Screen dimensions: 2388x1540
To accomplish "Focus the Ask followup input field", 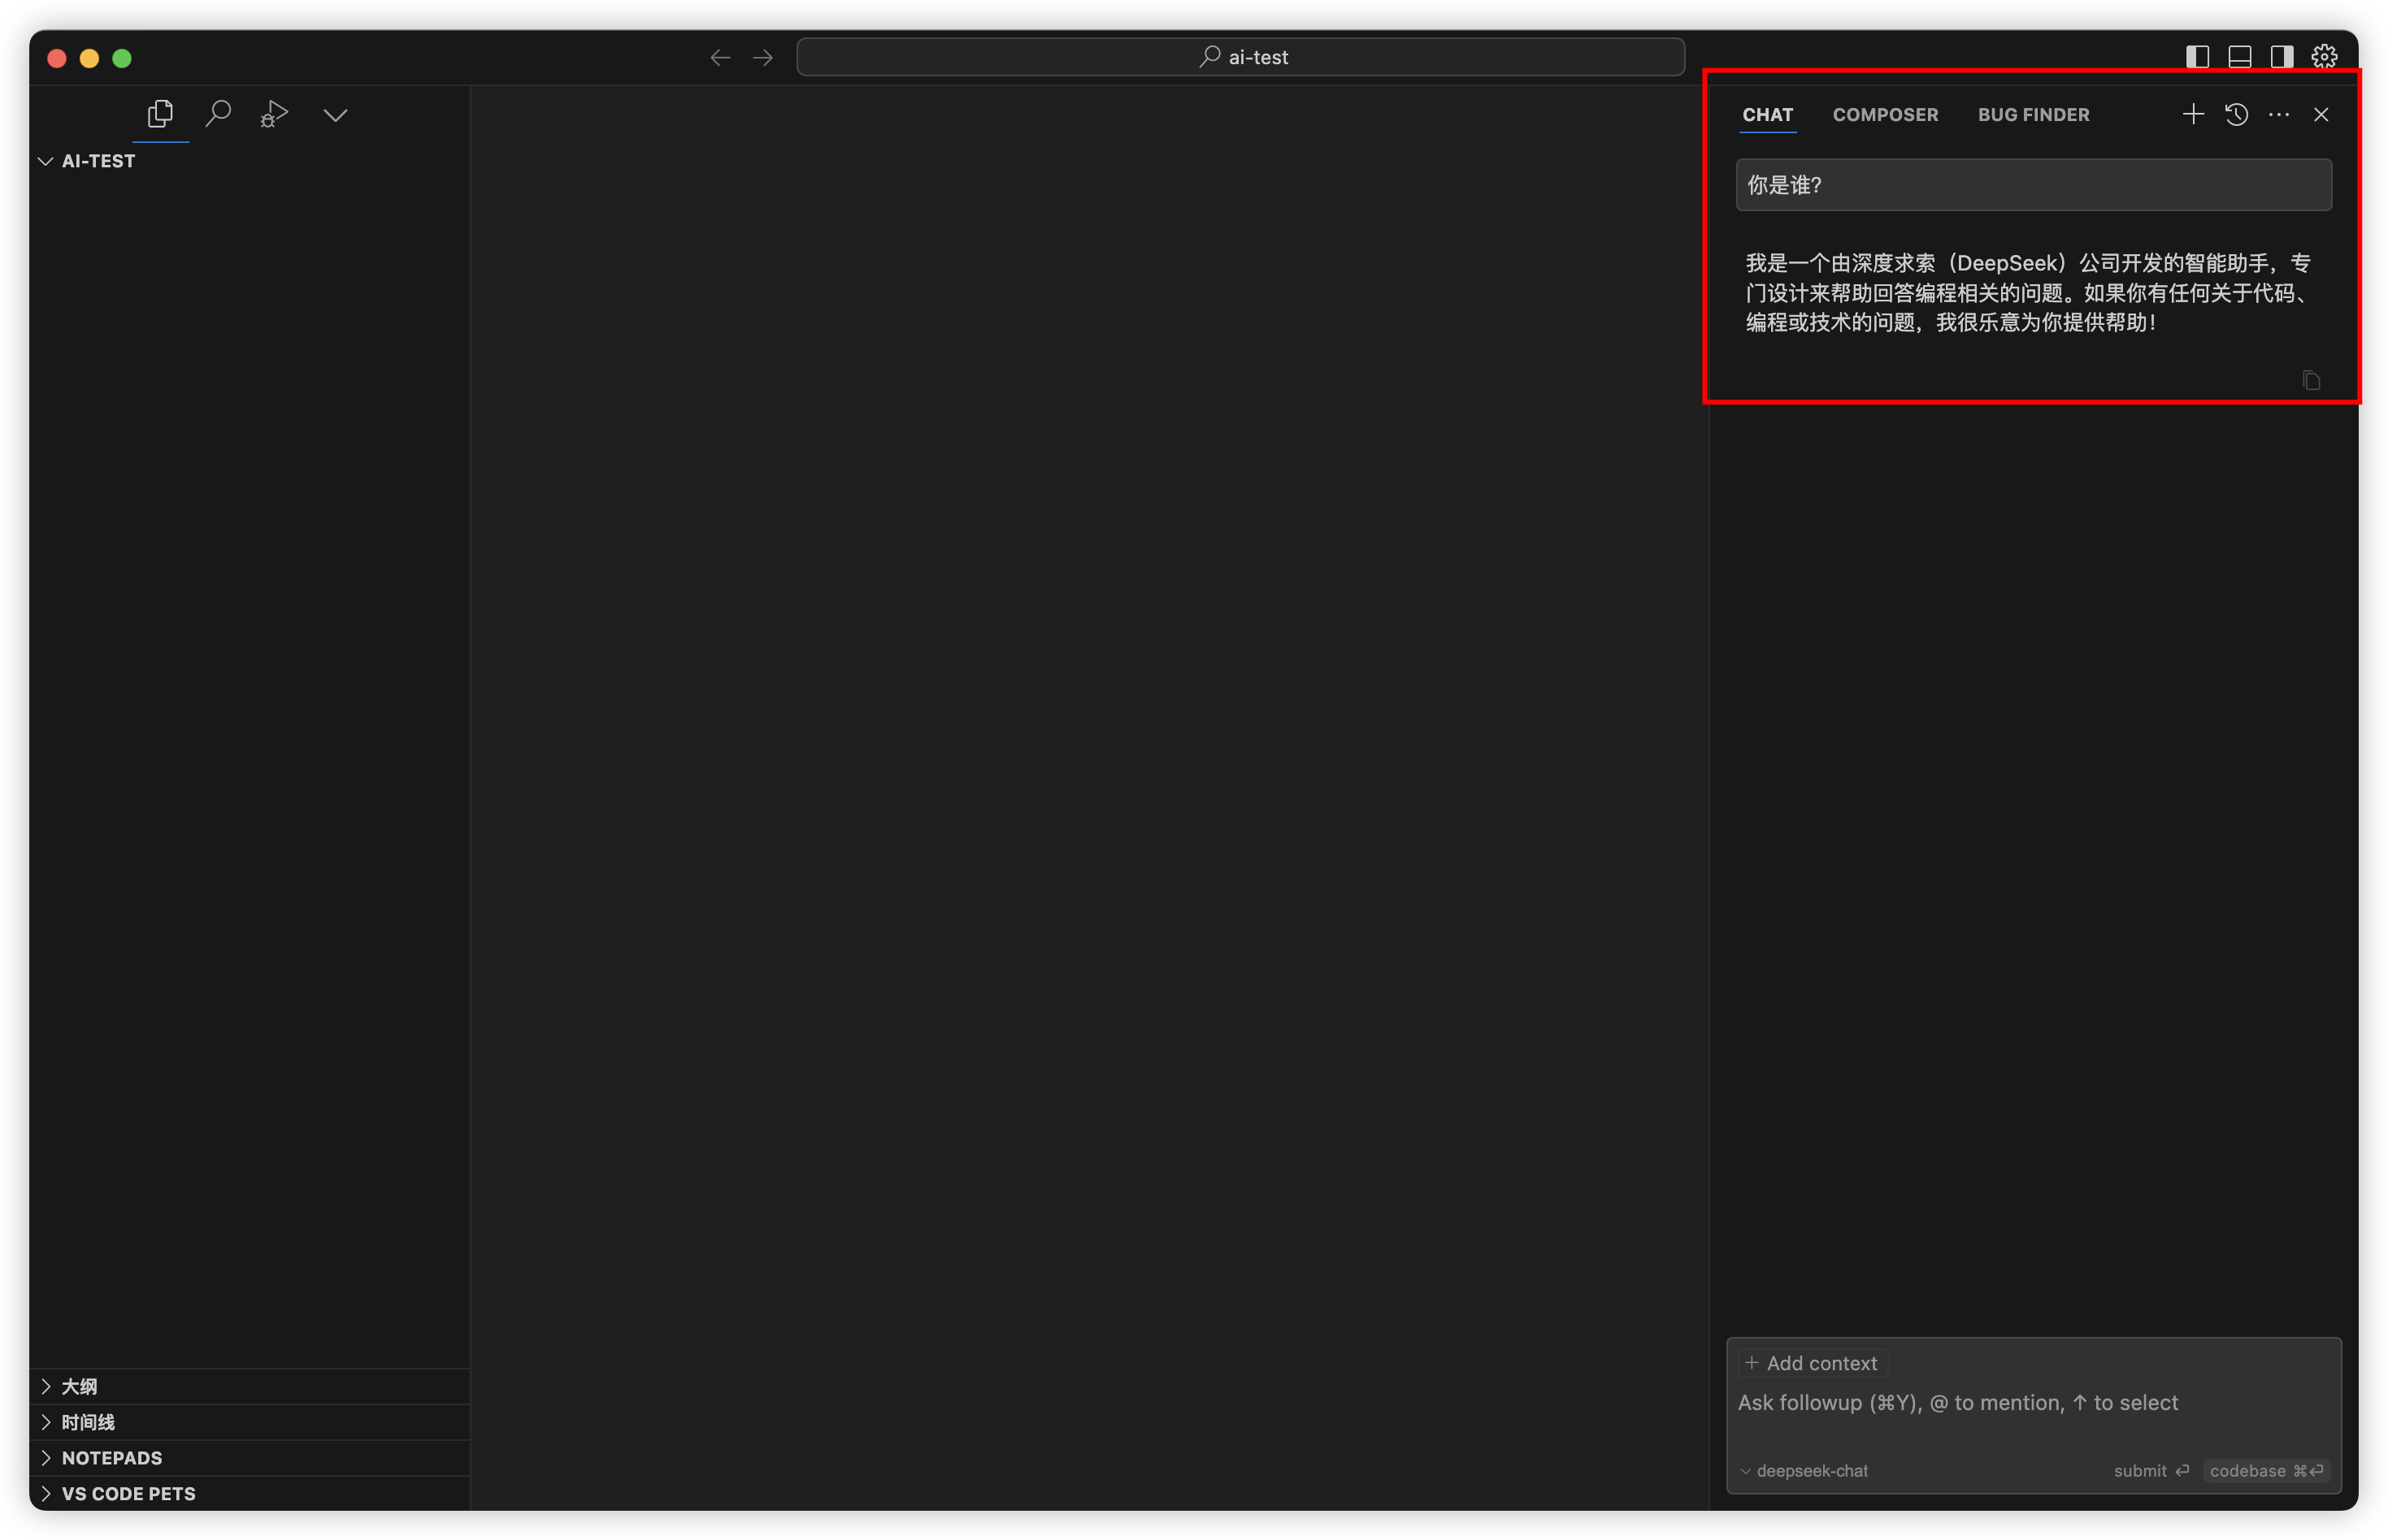I will [2033, 1402].
